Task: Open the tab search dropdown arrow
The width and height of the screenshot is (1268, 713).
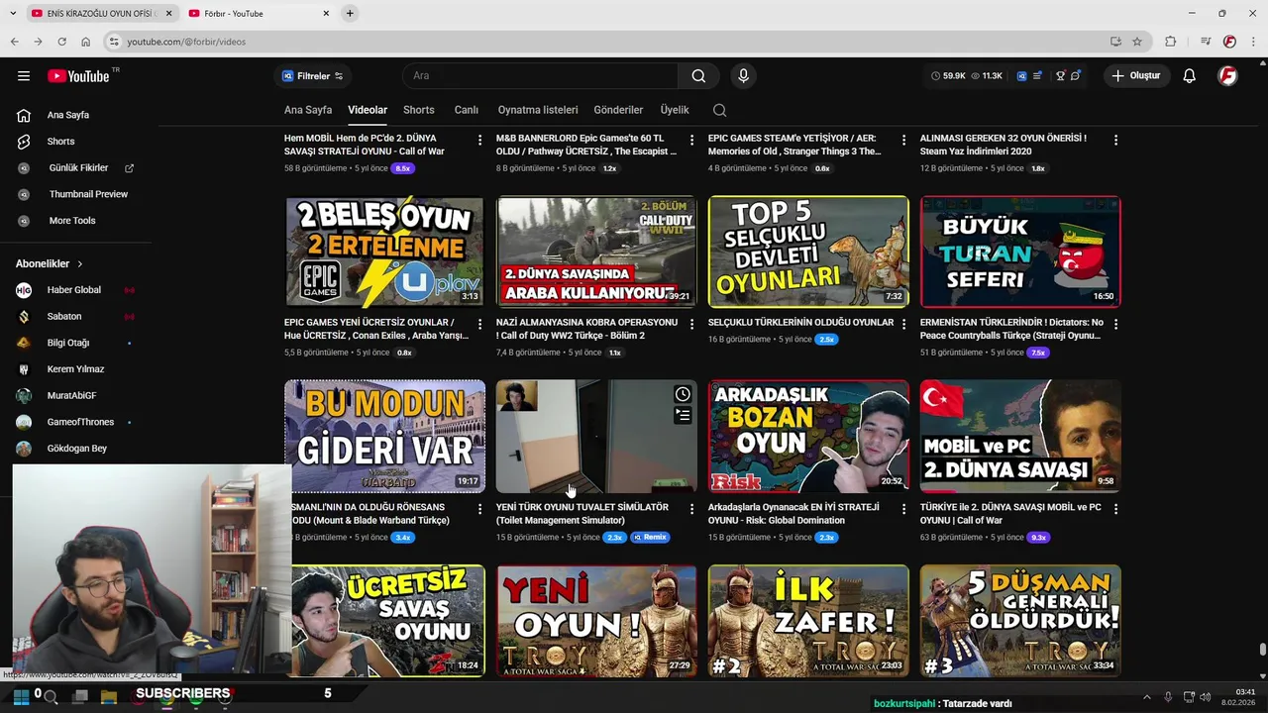Action: tap(12, 13)
